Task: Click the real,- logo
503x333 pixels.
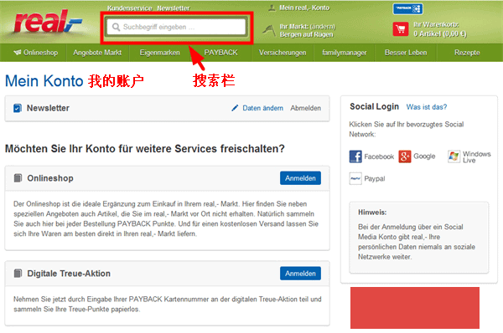Action: [48, 22]
